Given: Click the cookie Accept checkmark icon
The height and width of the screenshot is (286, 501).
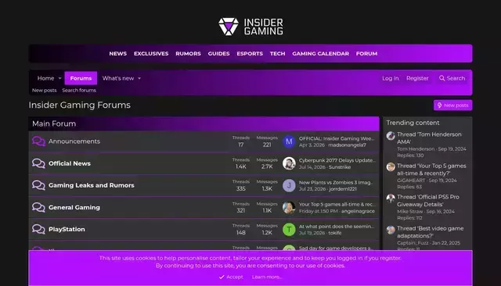Looking at the screenshot, I should (x=222, y=277).
